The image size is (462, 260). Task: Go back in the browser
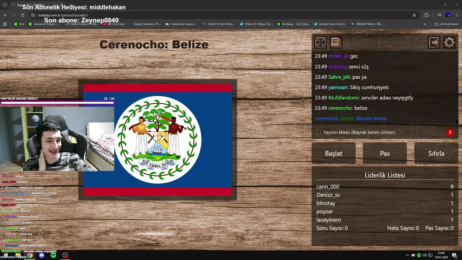pyautogui.click(x=5, y=15)
